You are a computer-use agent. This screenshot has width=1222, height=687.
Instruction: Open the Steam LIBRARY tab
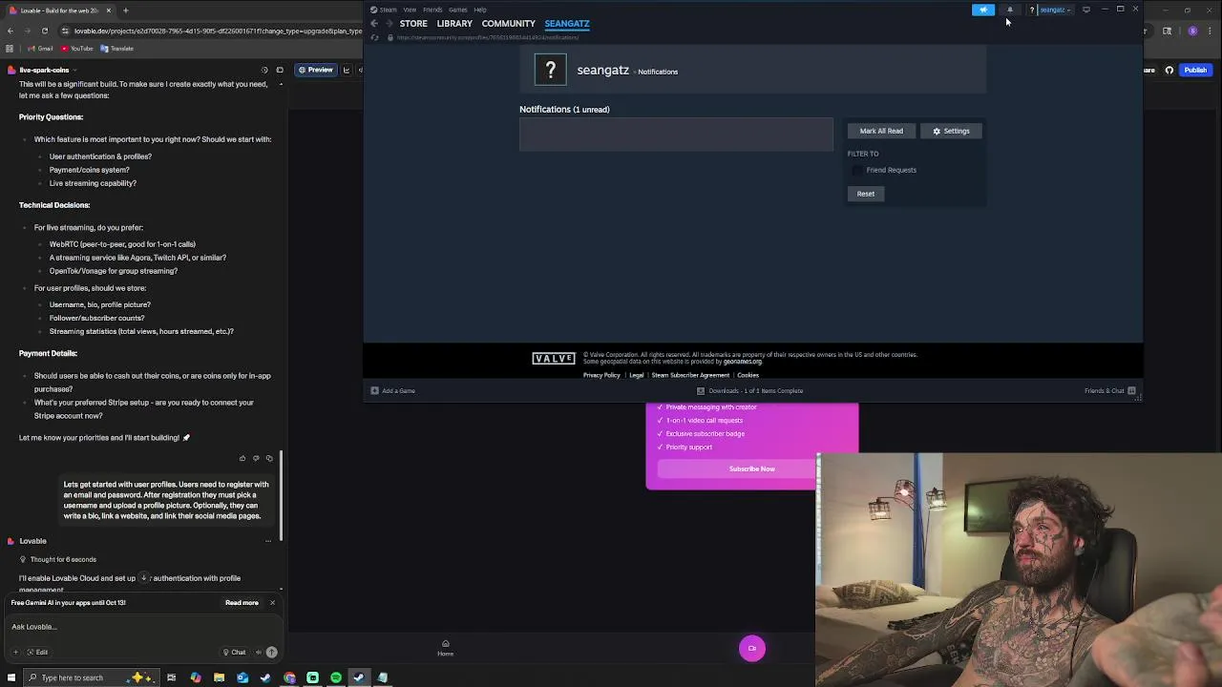(454, 23)
